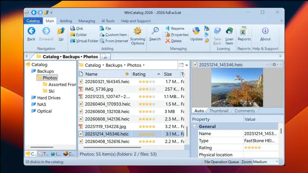Select the Optical tree node
Viewport: 308px width, 173px height.
point(44,111)
